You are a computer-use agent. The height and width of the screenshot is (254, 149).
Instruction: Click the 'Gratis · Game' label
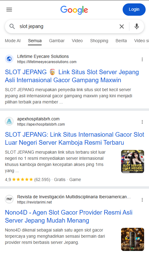(x=67, y=179)
